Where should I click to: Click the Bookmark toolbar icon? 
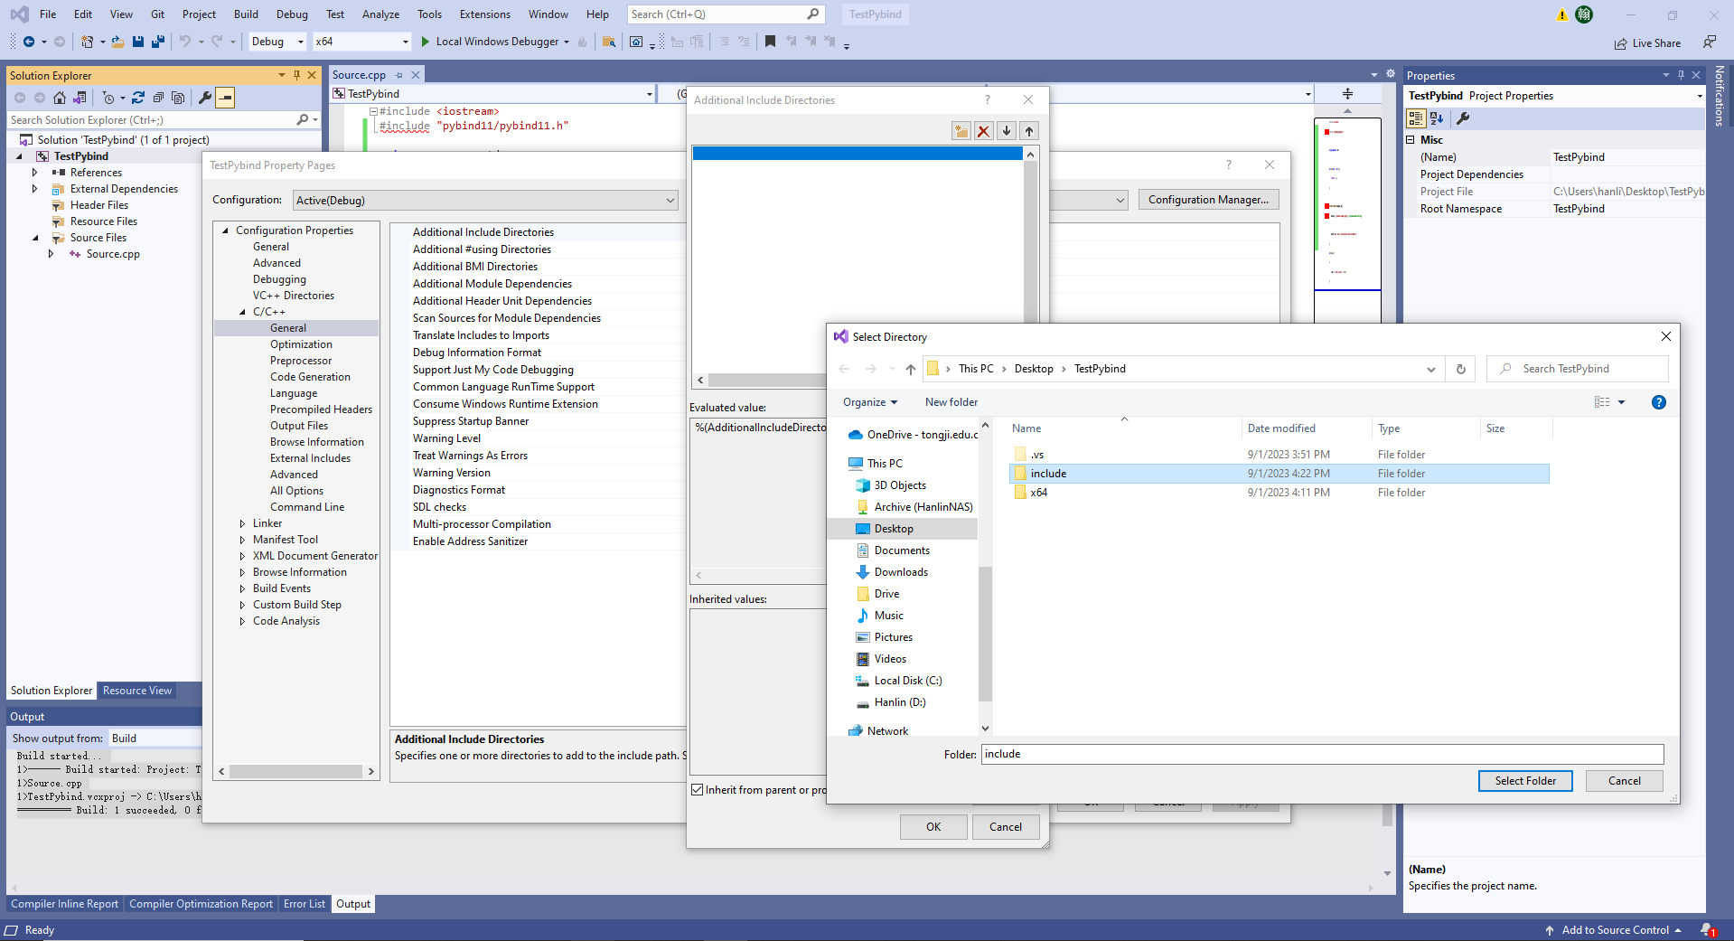[x=770, y=42]
